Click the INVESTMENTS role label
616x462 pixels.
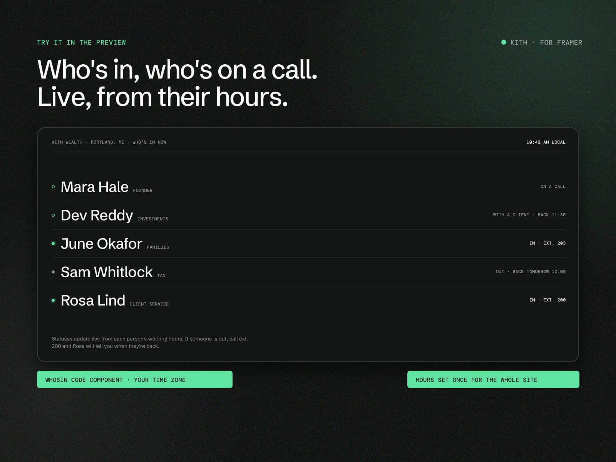point(153,219)
